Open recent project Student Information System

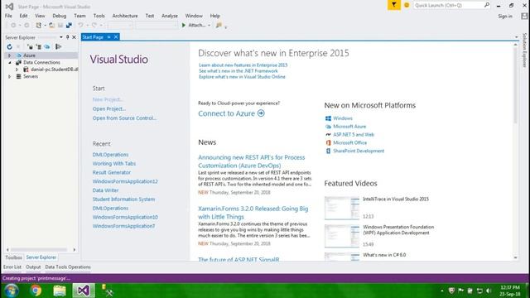pyautogui.click(x=123, y=199)
